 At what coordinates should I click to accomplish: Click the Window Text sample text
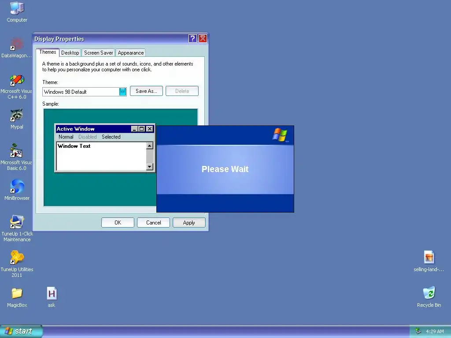(74, 146)
